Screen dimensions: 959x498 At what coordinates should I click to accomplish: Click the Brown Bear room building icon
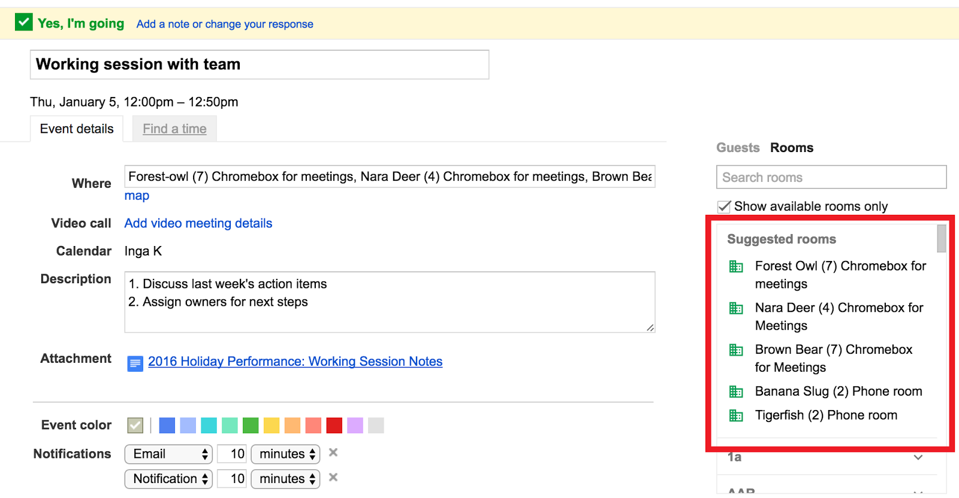[735, 350]
